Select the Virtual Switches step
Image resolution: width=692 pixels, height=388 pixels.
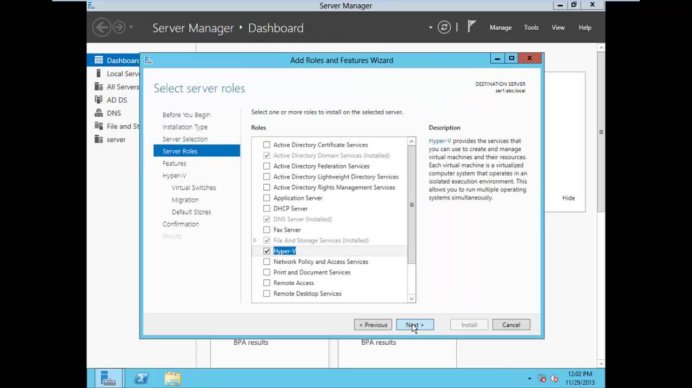194,188
